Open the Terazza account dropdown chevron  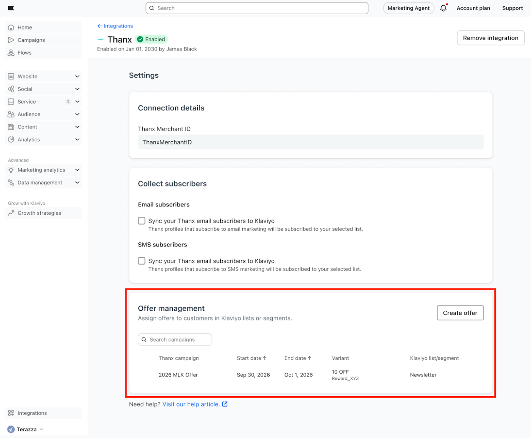click(x=41, y=429)
